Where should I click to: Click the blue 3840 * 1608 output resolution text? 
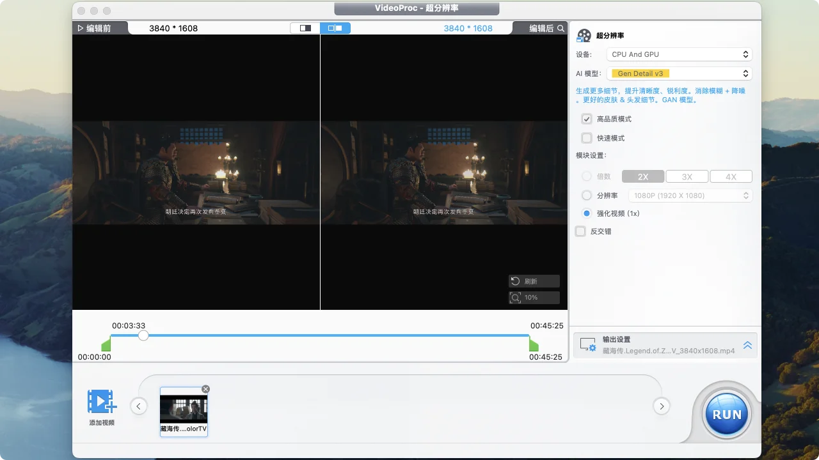point(468,28)
